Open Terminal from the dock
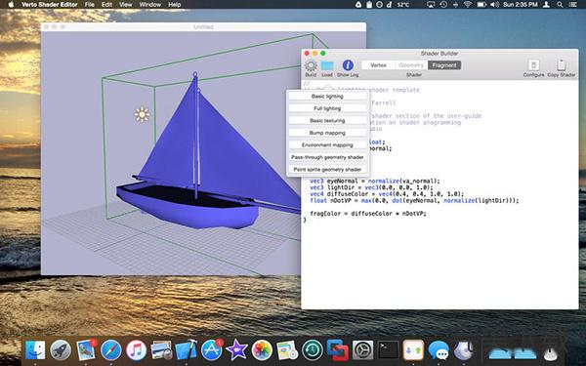Viewport: 586px width, 366px height. 388,350
